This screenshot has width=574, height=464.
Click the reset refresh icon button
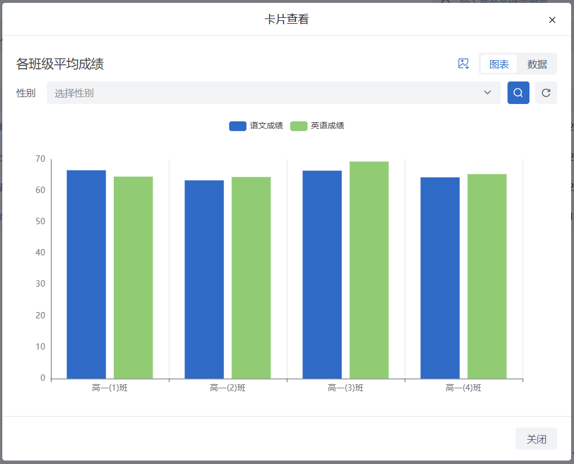coord(546,93)
